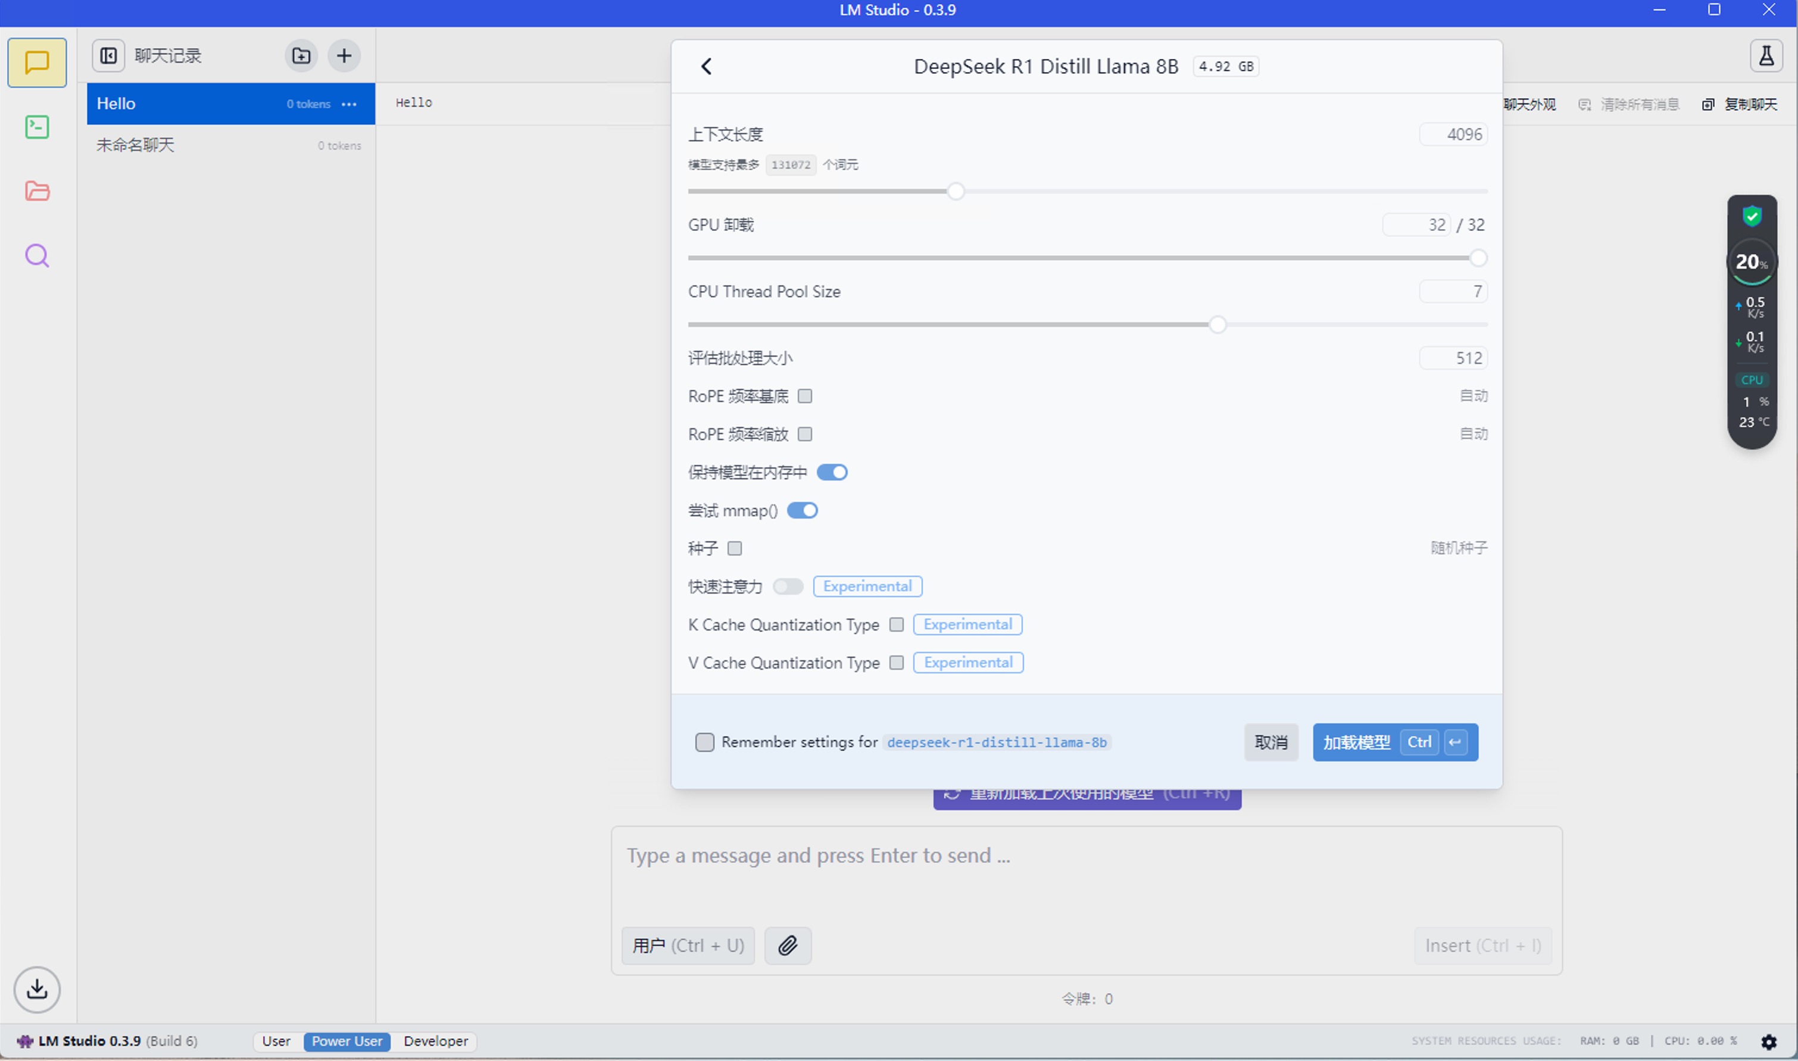Image resolution: width=1798 pixels, height=1061 pixels.
Task: Open Downloads panel icon
Action: (x=37, y=990)
